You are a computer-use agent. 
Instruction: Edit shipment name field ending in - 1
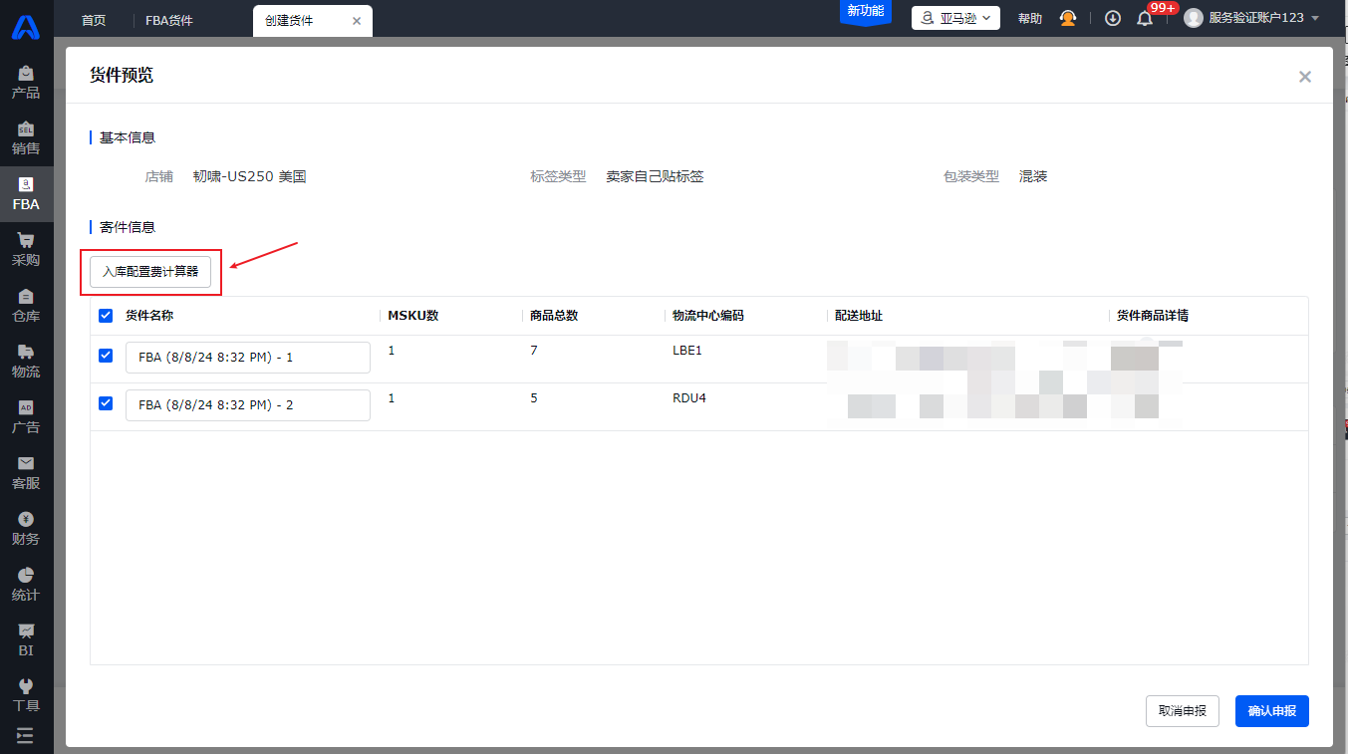coord(248,358)
